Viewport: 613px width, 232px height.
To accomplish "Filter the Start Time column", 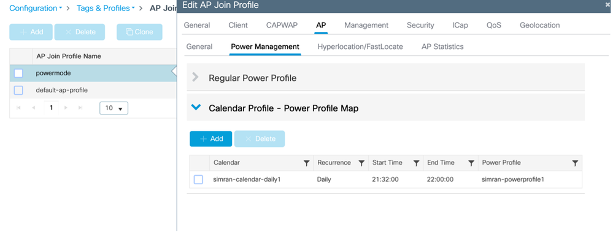I will 417,163.
